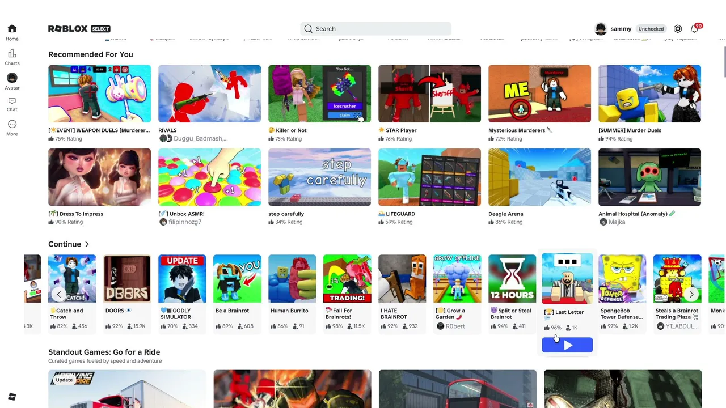
Task: Click the Roblox logo
Action: click(x=67, y=29)
